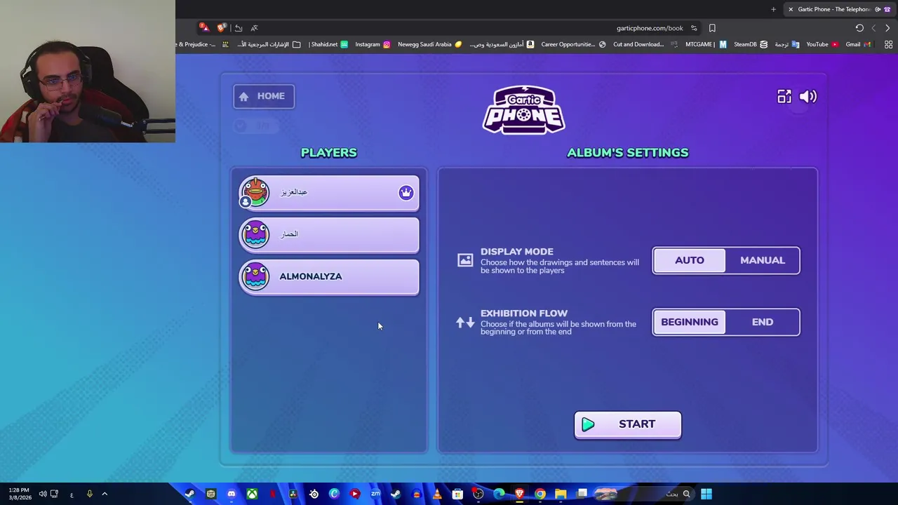Mute the game sound speaker icon

808,97
